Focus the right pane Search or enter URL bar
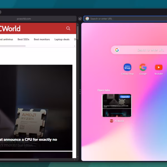 125,19
